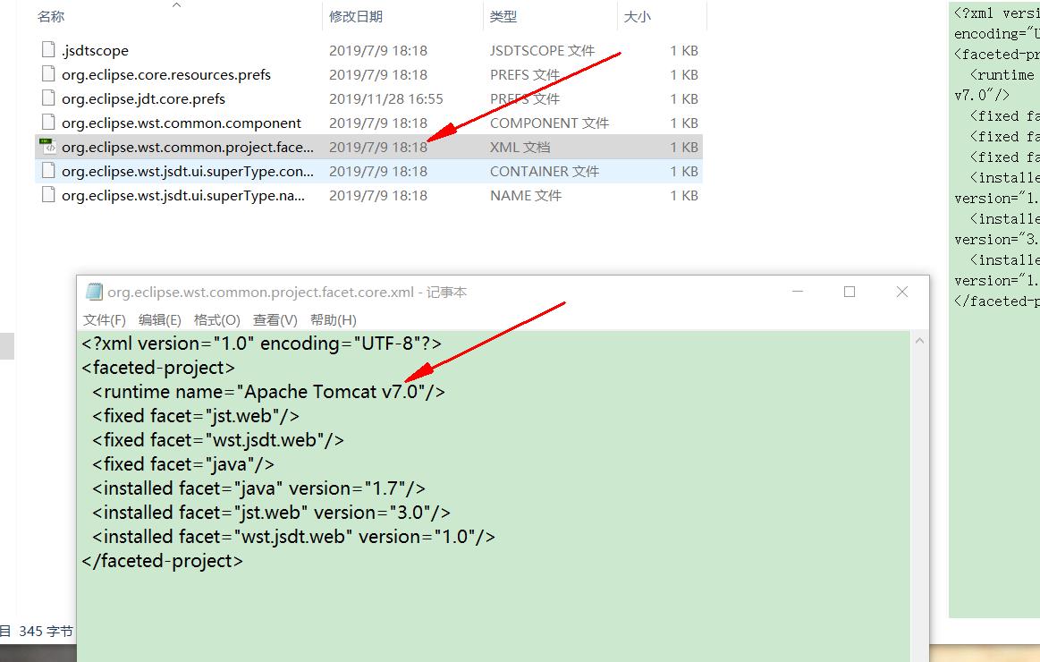Open the 文件(F) menu in Notepad
Viewport: 1040px width, 662px height.
point(104,320)
